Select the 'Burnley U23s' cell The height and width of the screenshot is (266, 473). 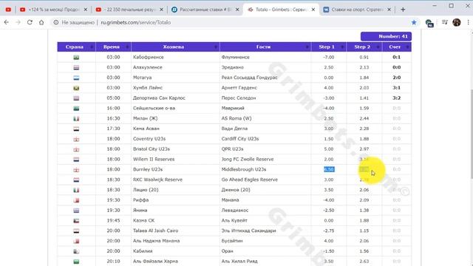[175, 169]
